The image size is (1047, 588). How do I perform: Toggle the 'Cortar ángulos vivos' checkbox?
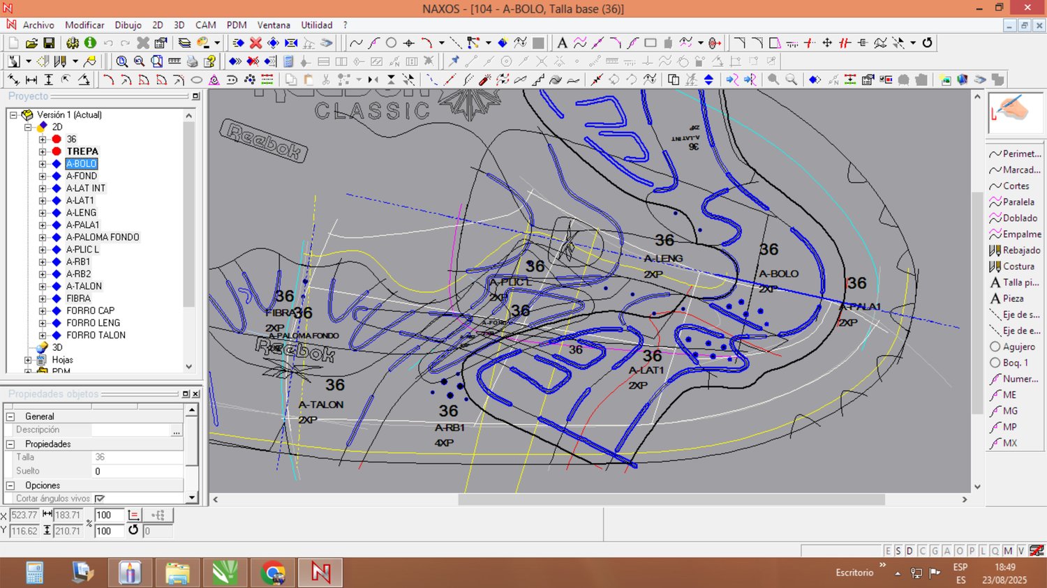click(x=99, y=499)
